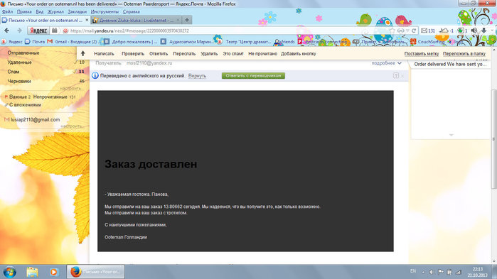Click Ответить in the mail toolbar
This screenshot has height=279, width=497.
[x=159, y=54]
